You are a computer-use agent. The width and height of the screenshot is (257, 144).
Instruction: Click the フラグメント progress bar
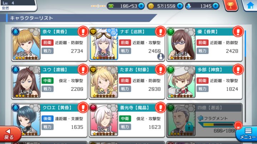pyautogui.click(x=218, y=125)
